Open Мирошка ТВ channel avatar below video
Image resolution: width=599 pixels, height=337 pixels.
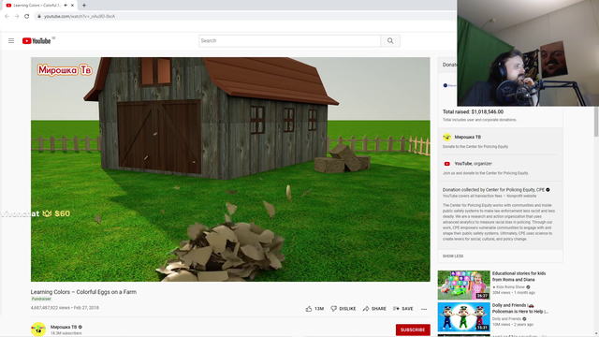click(38, 330)
